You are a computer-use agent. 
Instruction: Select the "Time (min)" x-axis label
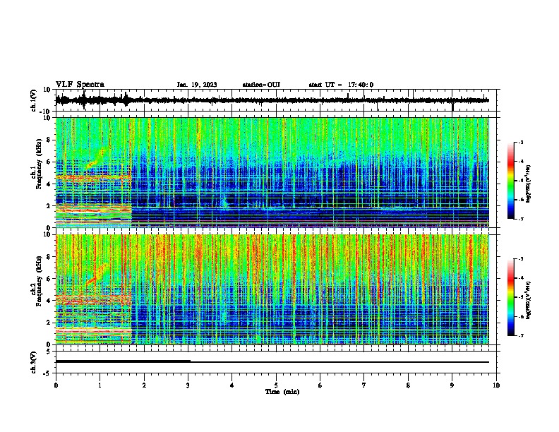click(282, 392)
